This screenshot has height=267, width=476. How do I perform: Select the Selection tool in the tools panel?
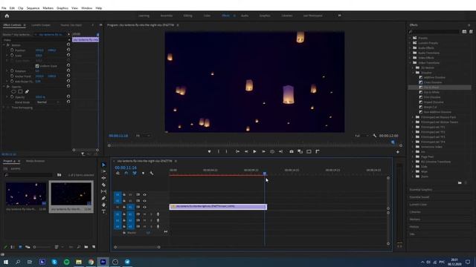(103, 165)
